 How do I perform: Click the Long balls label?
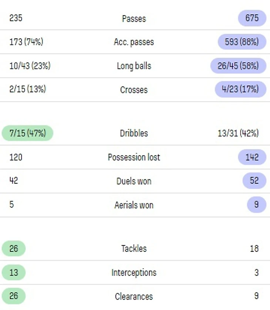tap(134, 66)
